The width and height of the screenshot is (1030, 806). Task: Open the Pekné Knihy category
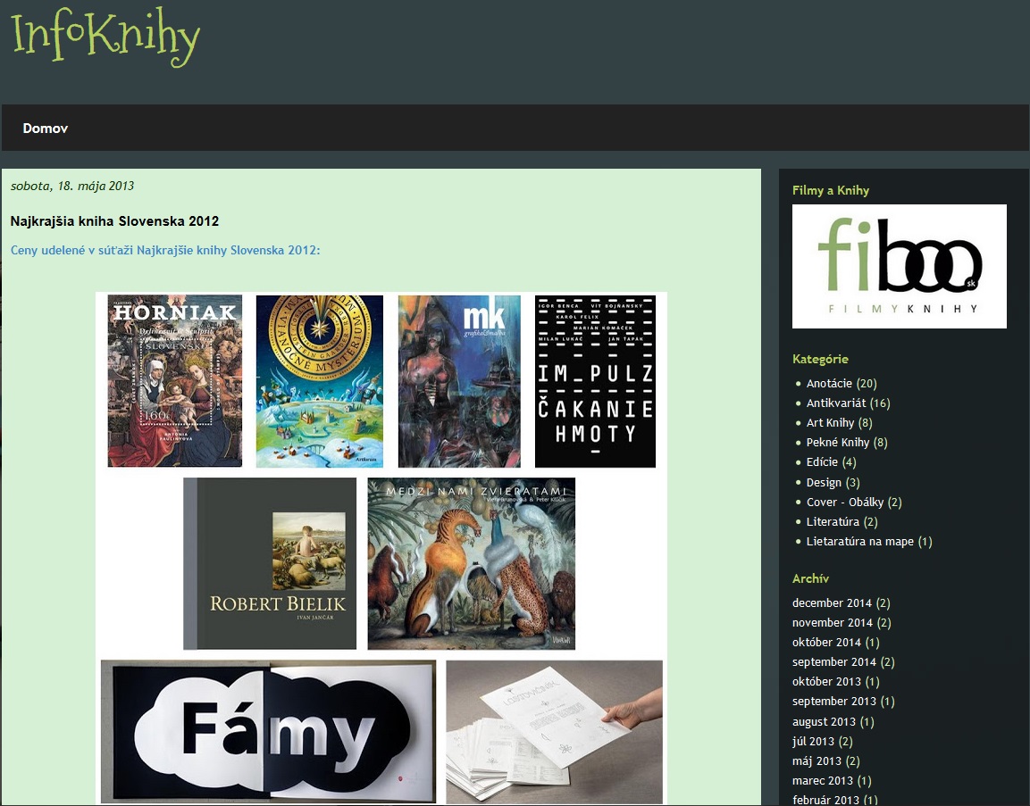838,443
